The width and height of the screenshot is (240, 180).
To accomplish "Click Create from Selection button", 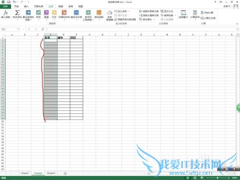I will [125, 19].
